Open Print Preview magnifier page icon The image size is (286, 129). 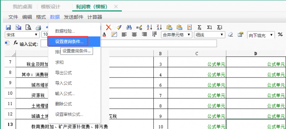point(28,28)
